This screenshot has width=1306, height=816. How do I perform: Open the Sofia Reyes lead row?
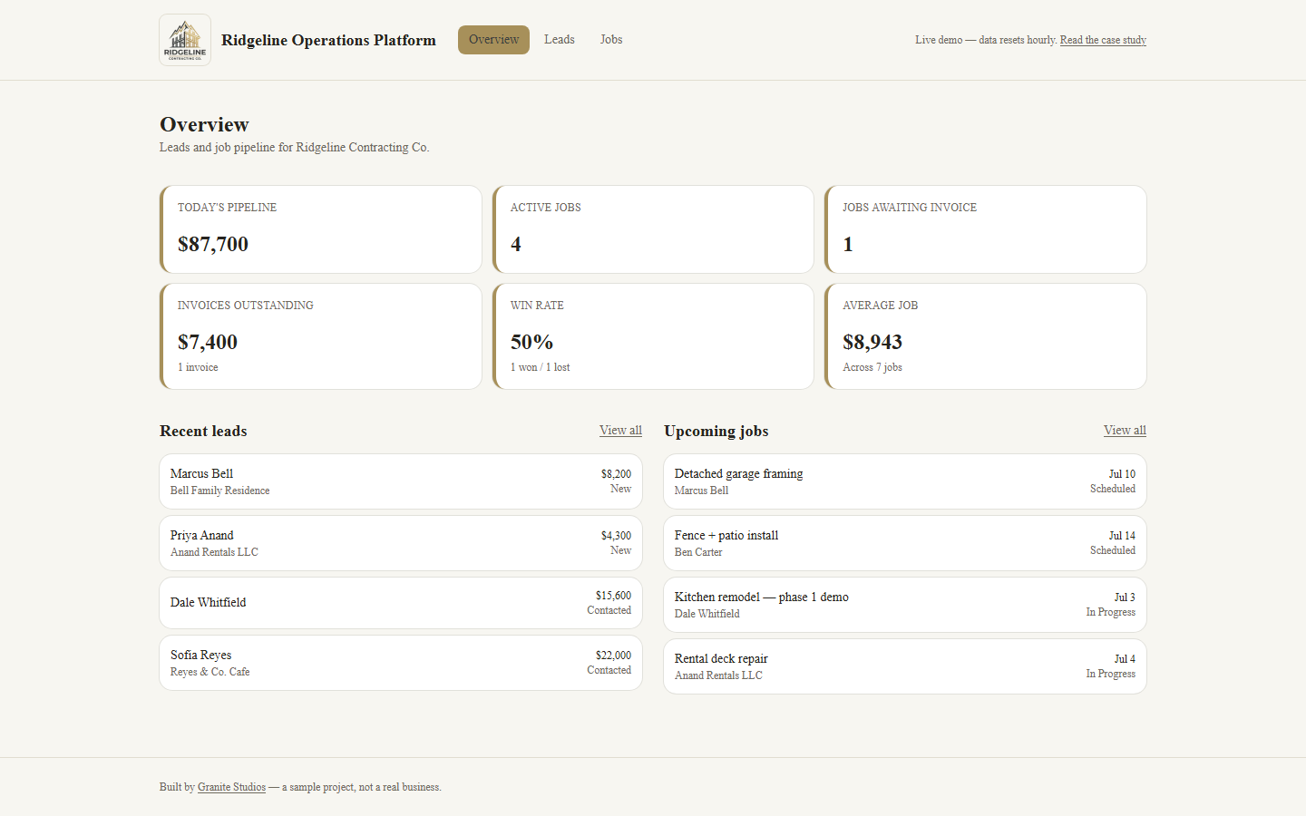[401, 663]
